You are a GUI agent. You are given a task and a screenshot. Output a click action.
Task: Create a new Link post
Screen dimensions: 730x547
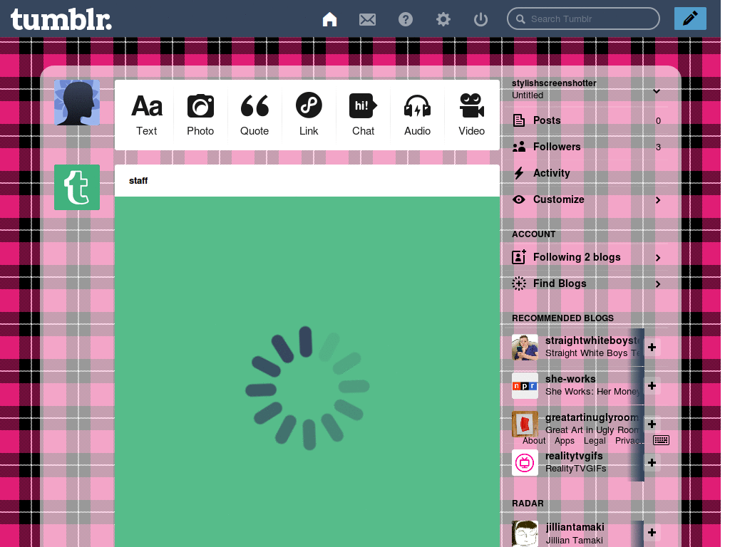coord(309,115)
